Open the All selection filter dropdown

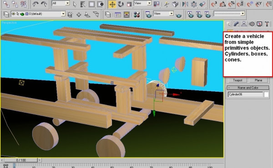[x=61, y=3]
